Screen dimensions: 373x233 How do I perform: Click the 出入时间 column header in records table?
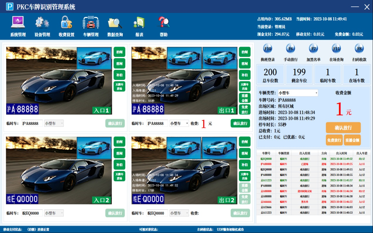(x=341, y=153)
